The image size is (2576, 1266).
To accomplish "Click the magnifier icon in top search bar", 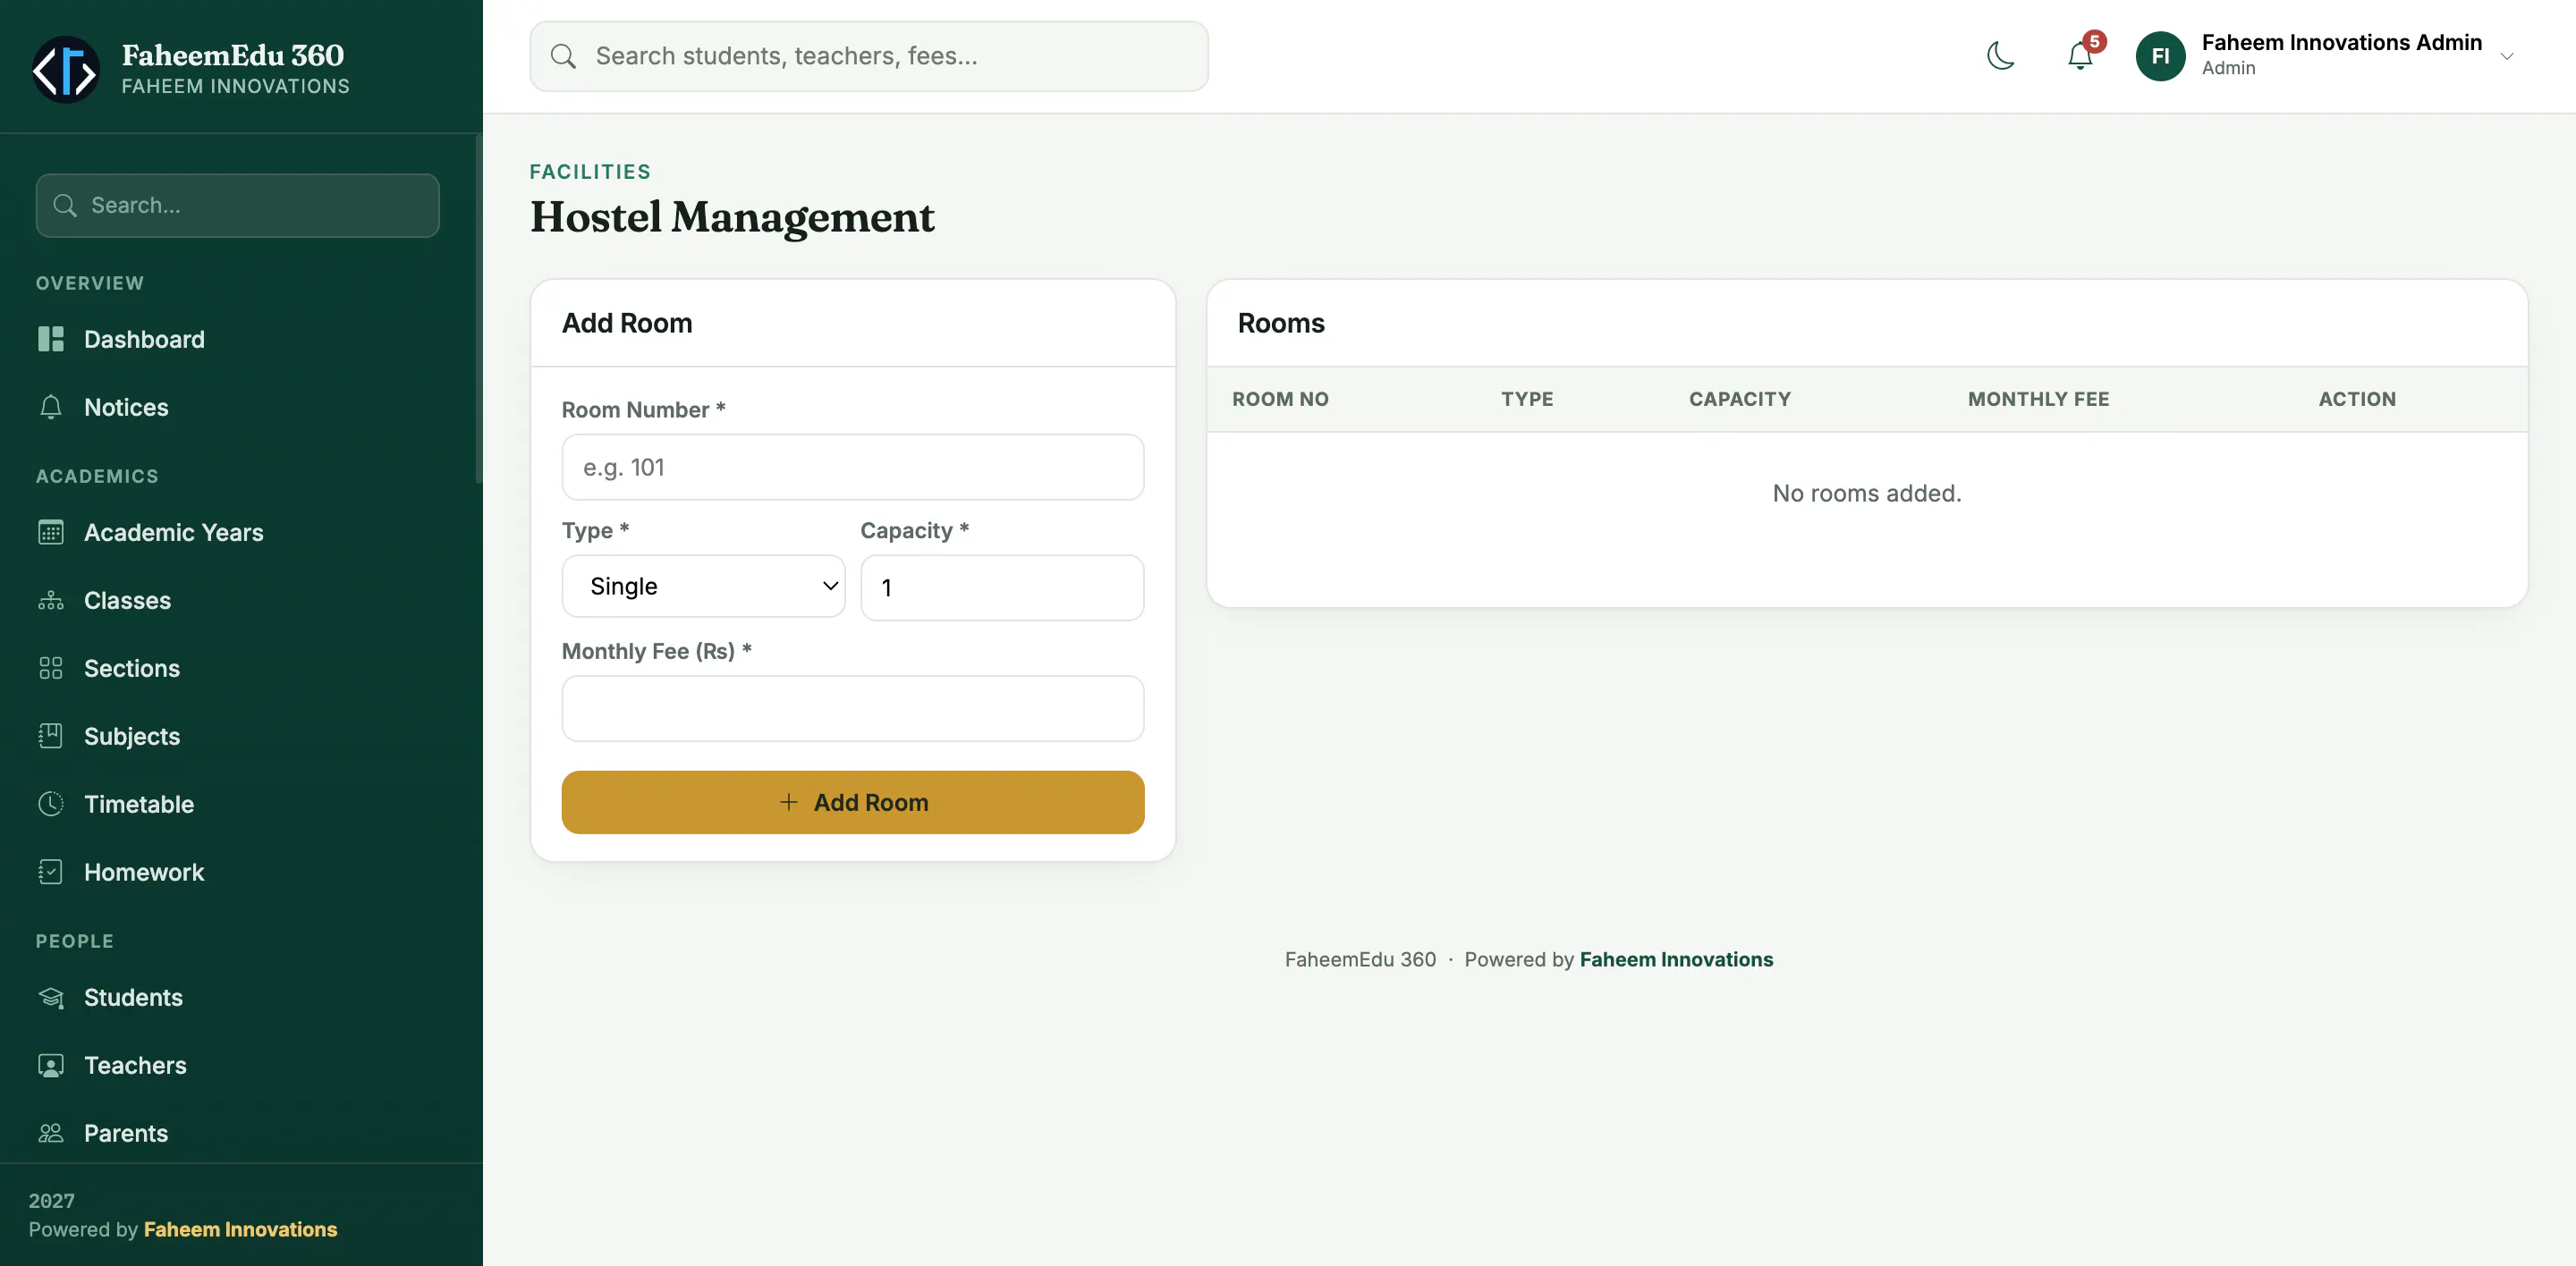I will click(x=564, y=56).
